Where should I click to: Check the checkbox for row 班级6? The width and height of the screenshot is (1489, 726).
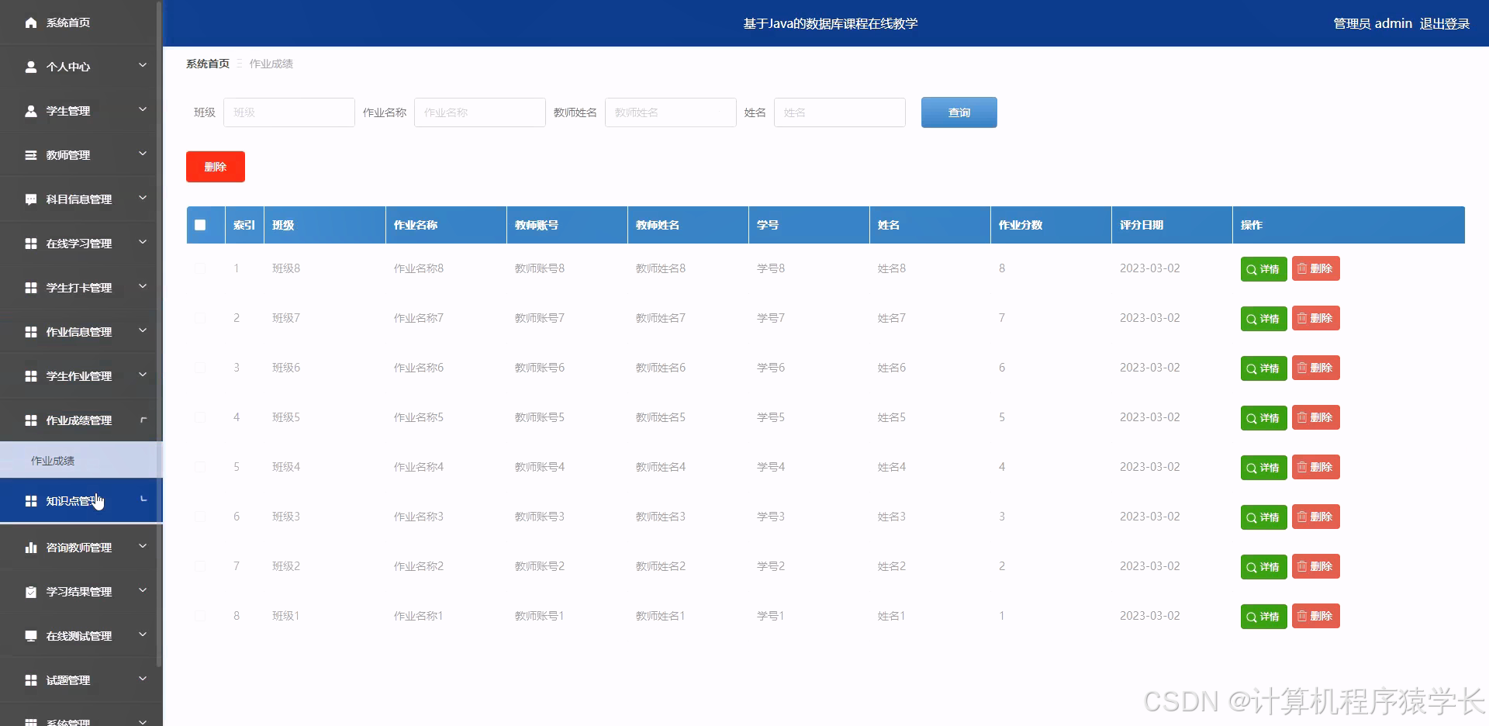(200, 368)
